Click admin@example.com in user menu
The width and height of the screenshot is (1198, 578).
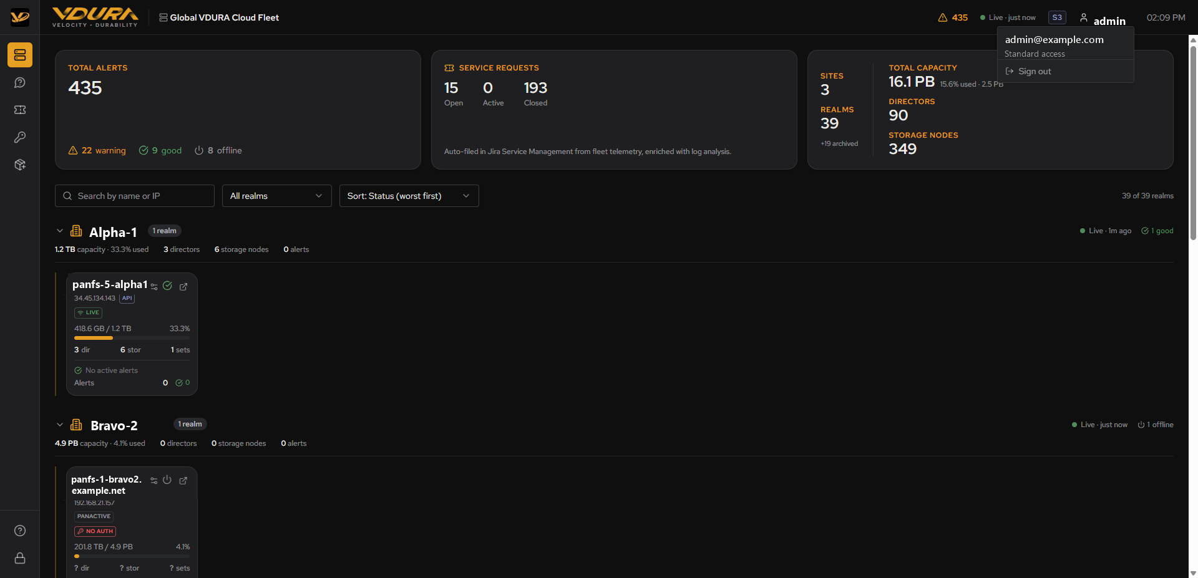point(1054,39)
